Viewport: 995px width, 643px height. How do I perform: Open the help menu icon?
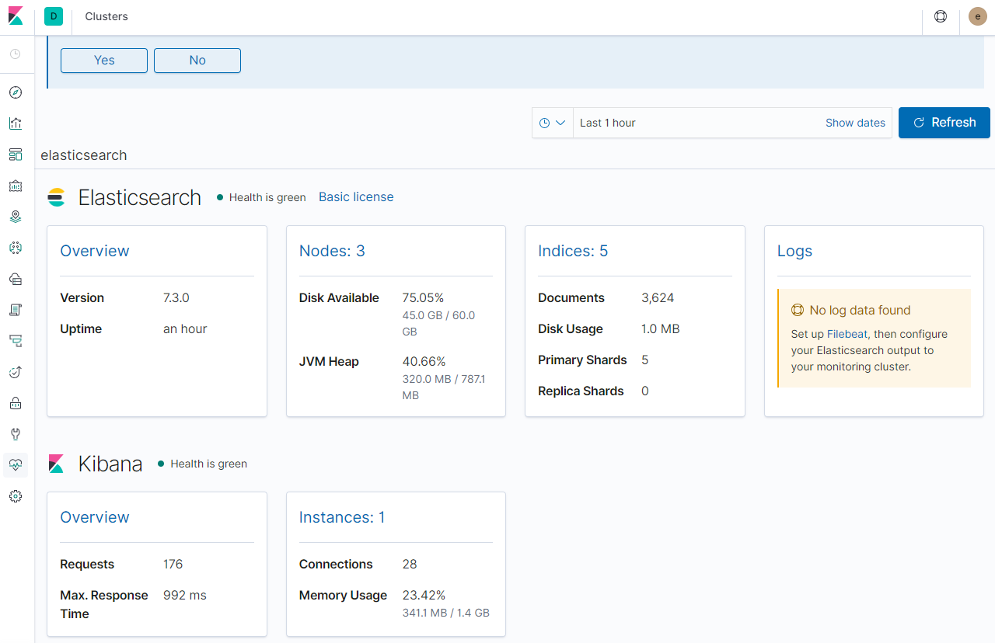941,16
